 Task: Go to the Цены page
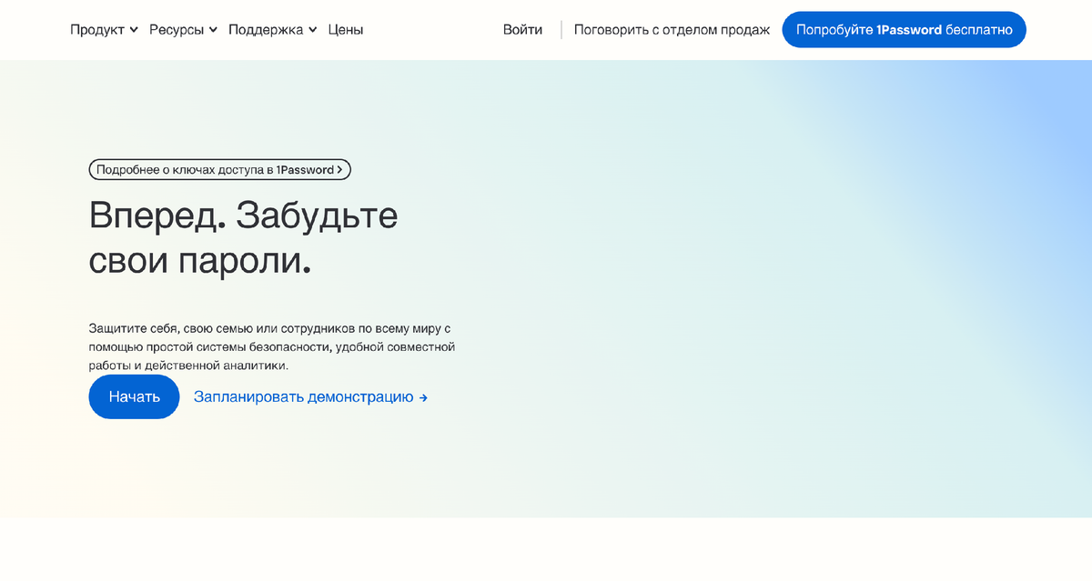[x=345, y=30]
